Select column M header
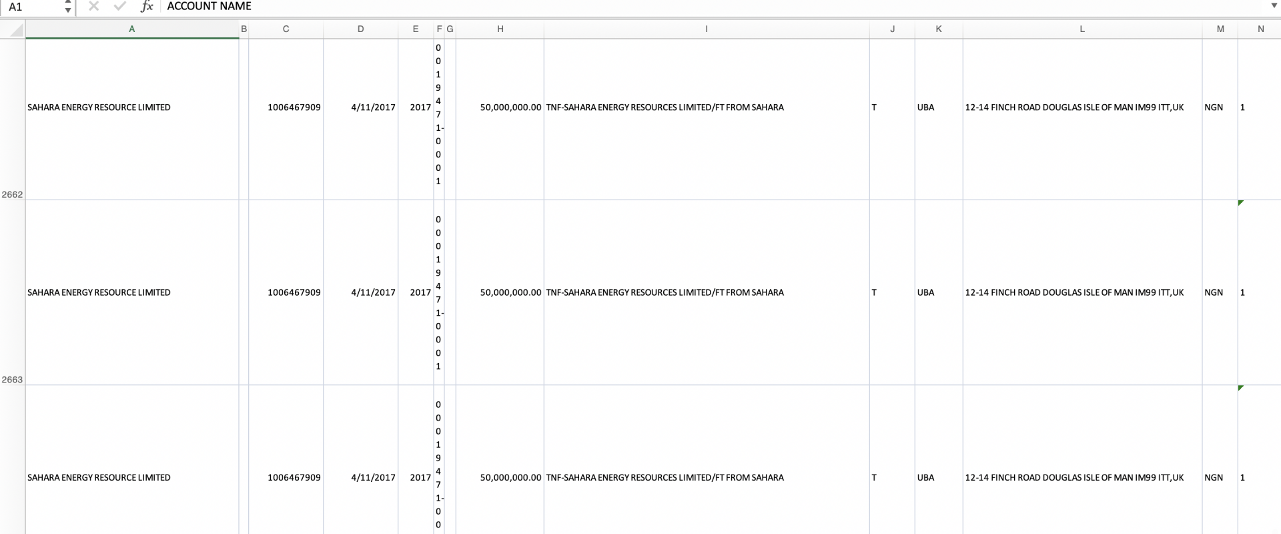This screenshot has height=534, width=1281. point(1220,29)
